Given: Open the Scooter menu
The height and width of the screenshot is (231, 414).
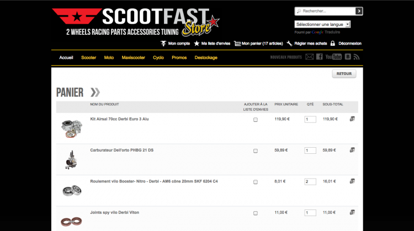Looking at the screenshot, I should [x=88, y=57].
